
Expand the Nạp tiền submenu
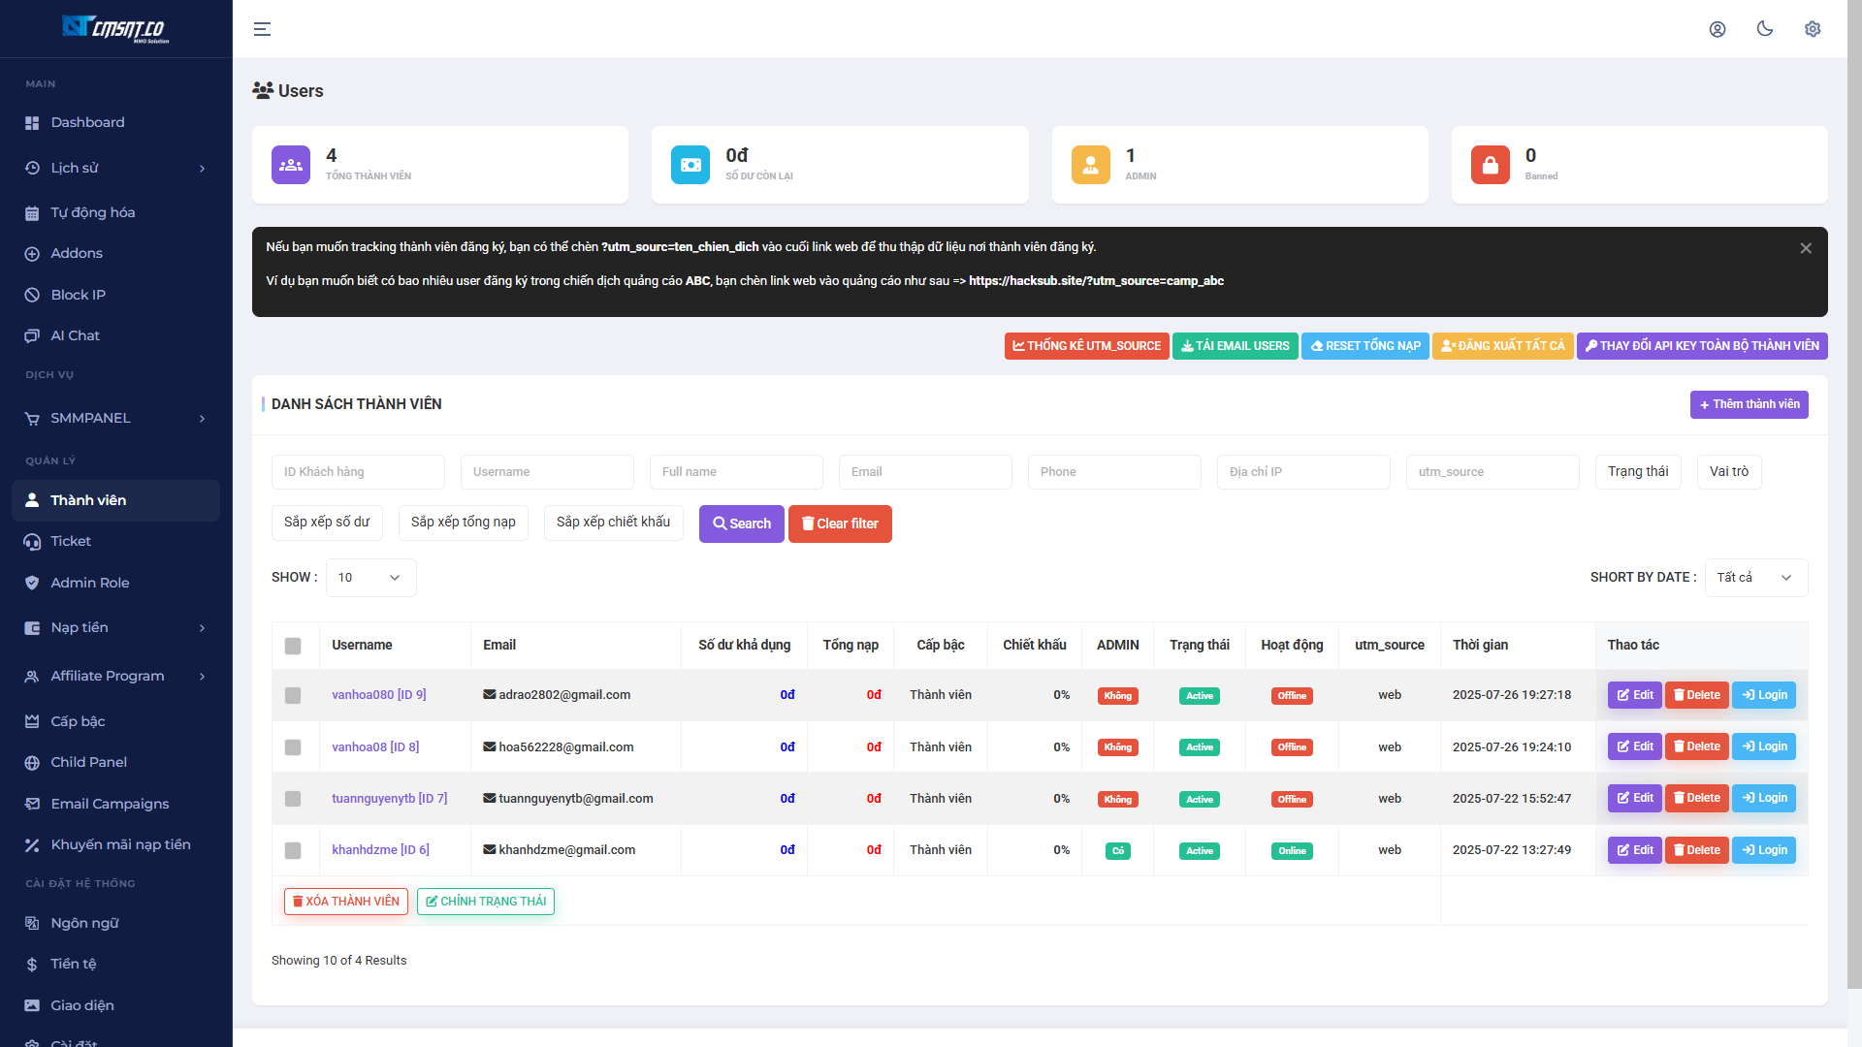(x=116, y=627)
